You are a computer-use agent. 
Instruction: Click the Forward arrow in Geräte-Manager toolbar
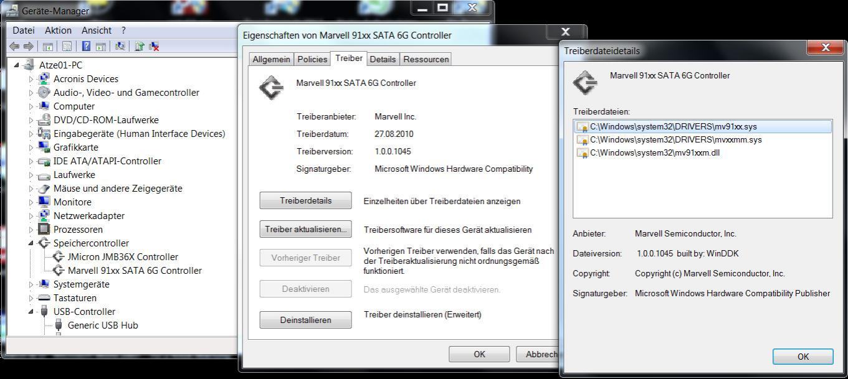(28, 46)
